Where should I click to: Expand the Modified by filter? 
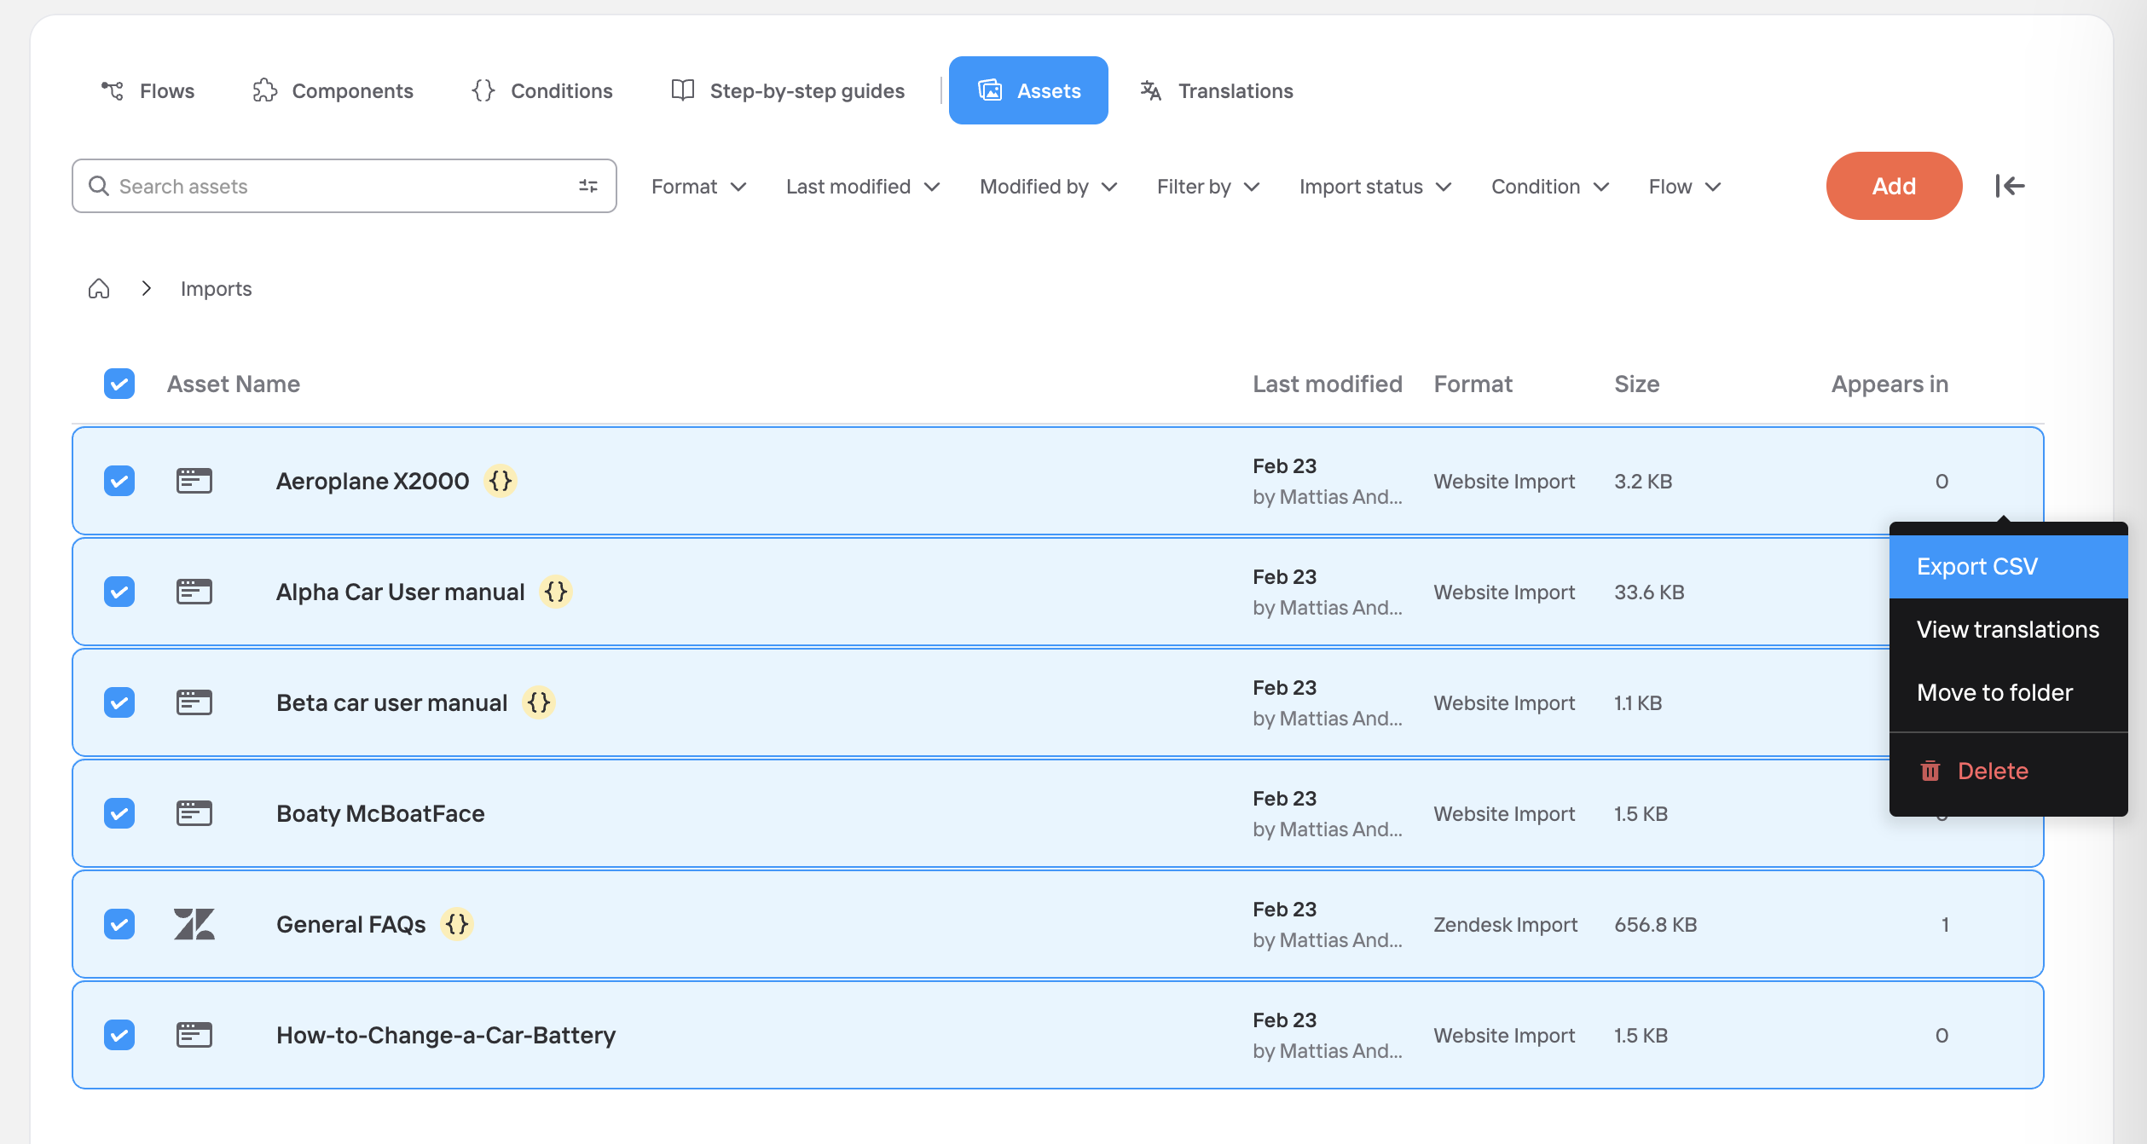[x=1048, y=187]
